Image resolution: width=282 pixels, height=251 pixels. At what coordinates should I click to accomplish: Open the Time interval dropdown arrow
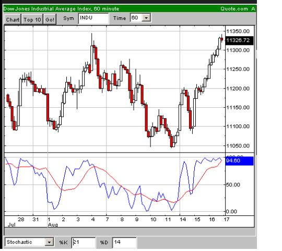tap(146, 18)
